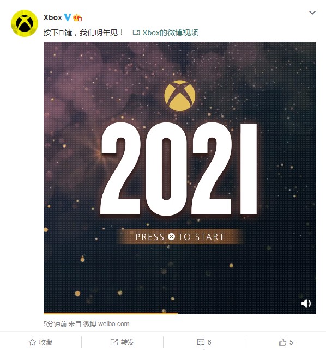This screenshot has height=350, width=326.
Task: Click the 微博 weibo.com source link
Action: coord(106,324)
